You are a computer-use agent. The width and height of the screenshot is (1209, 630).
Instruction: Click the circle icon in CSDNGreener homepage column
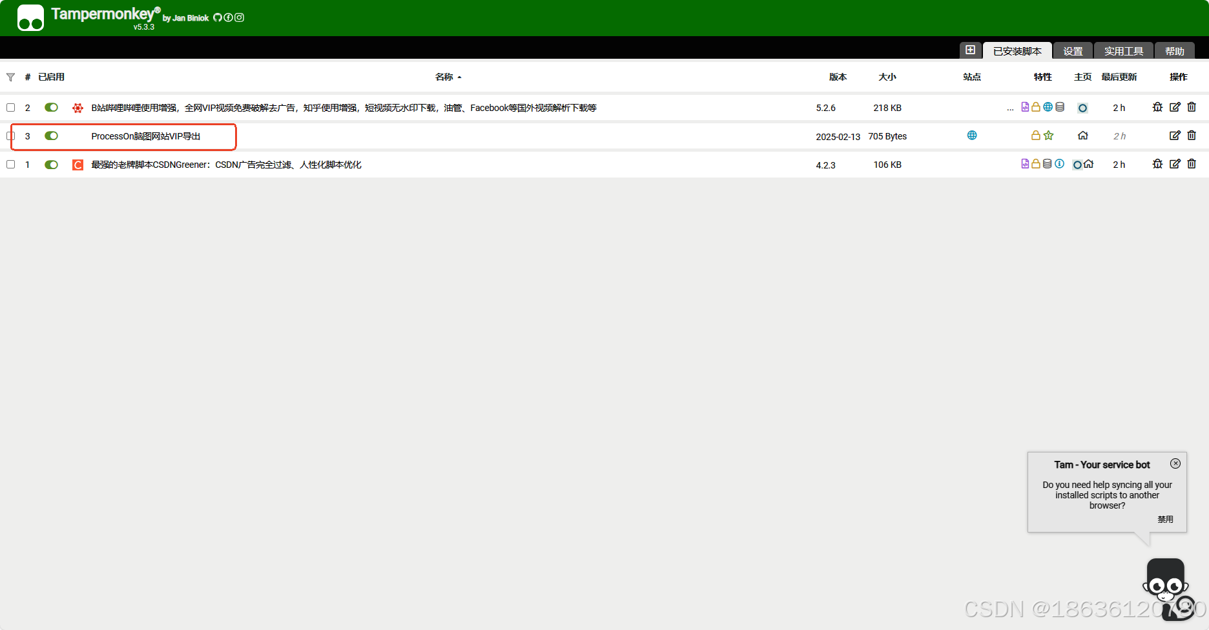tap(1077, 165)
